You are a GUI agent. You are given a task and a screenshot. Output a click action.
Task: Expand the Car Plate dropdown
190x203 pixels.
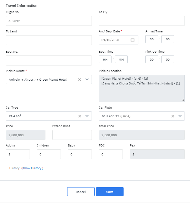(180, 116)
